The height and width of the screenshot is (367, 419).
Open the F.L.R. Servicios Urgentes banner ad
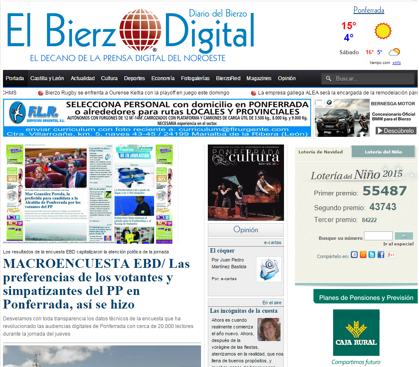coord(157,118)
